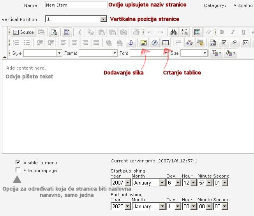
Task: Open Start publishing Month dropdown
Action: [x=162, y=182]
